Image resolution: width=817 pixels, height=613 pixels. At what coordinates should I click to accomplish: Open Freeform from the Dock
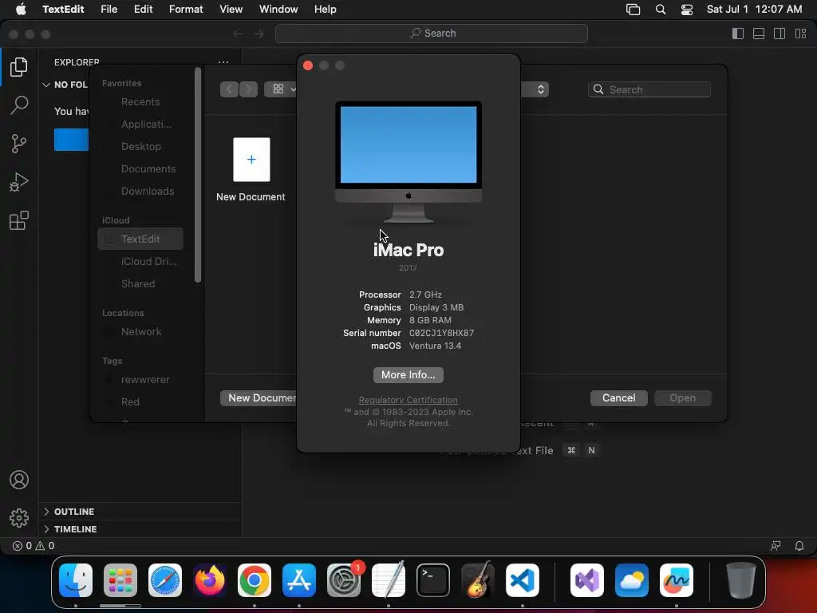click(677, 580)
